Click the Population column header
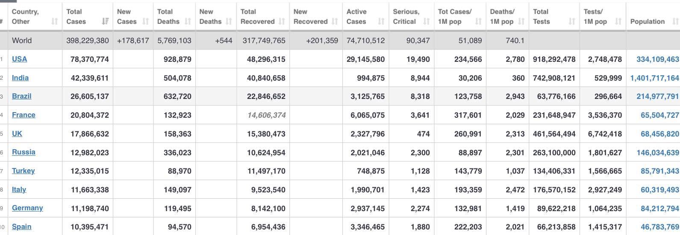 click(x=653, y=17)
